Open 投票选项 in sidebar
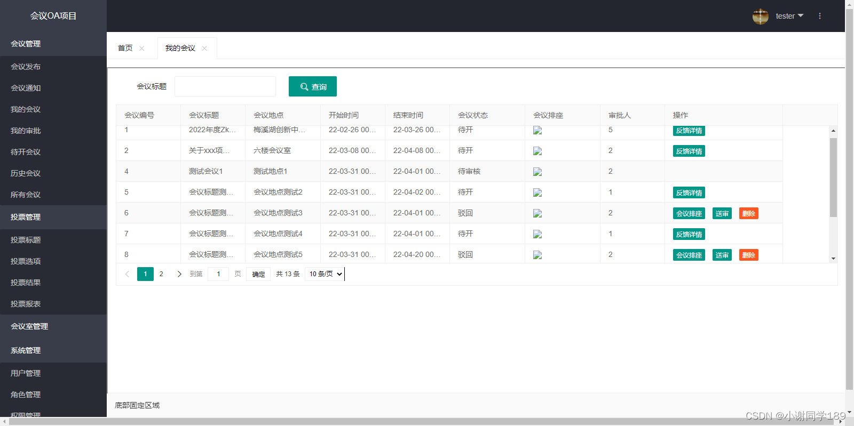 click(53, 261)
